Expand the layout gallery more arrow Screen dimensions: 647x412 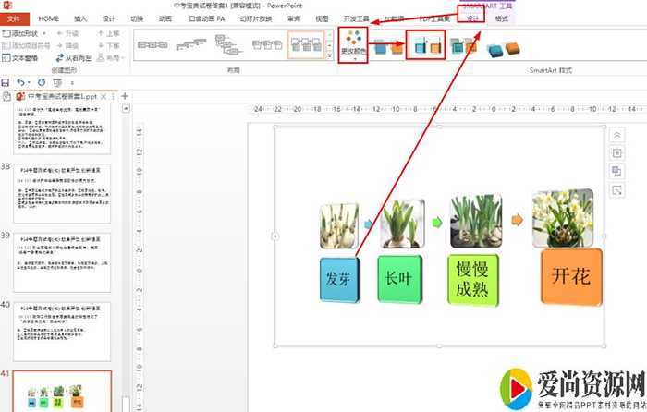coord(327,55)
